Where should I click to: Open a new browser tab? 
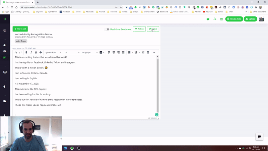pyautogui.click(x=38, y=2)
